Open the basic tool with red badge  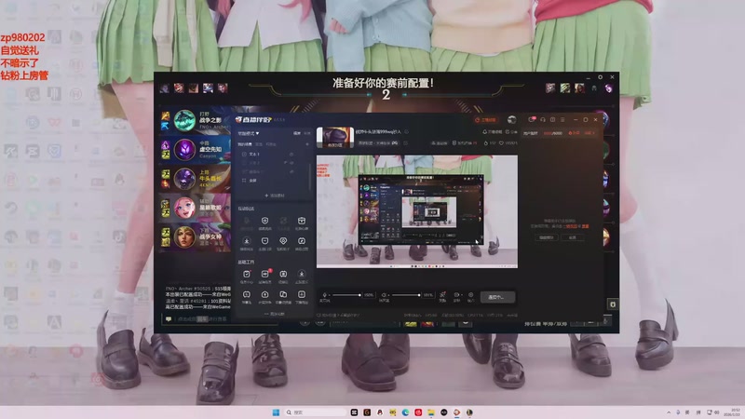click(264, 276)
